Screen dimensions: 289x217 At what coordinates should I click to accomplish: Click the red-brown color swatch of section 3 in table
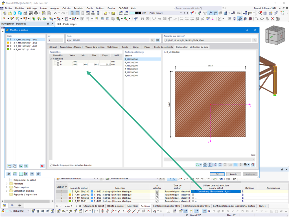[x=70, y=198]
